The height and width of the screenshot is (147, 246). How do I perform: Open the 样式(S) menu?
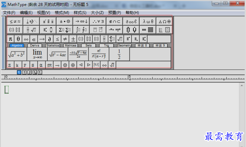tap(80, 12)
